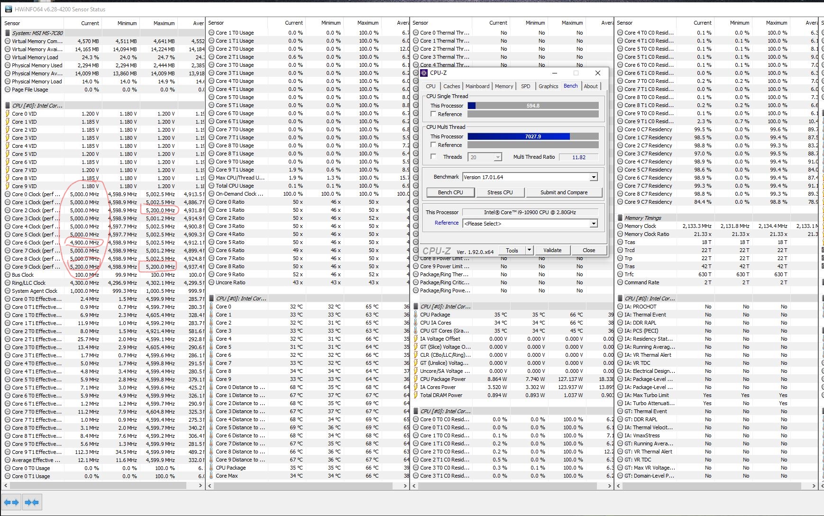Click the Validate button
This screenshot has width=824, height=516.
pos(552,250)
